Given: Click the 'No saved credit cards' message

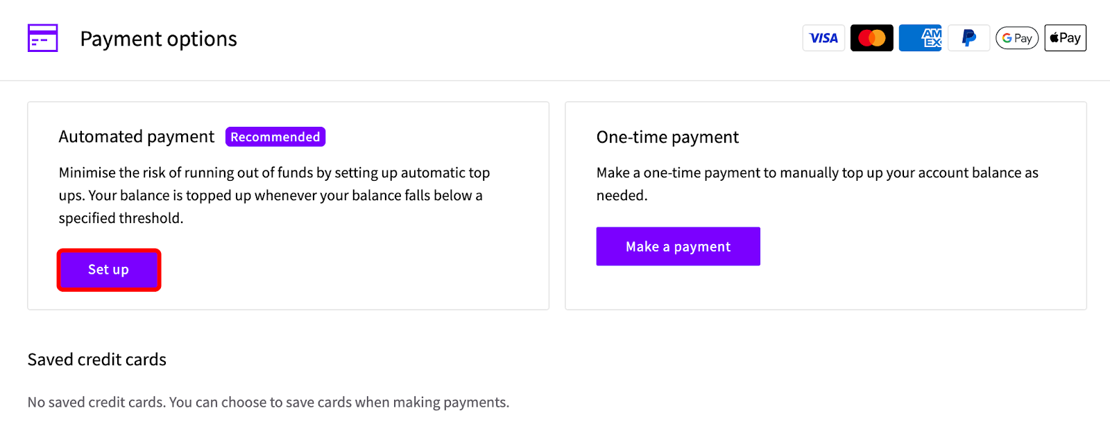Looking at the screenshot, I should (268, 403).
